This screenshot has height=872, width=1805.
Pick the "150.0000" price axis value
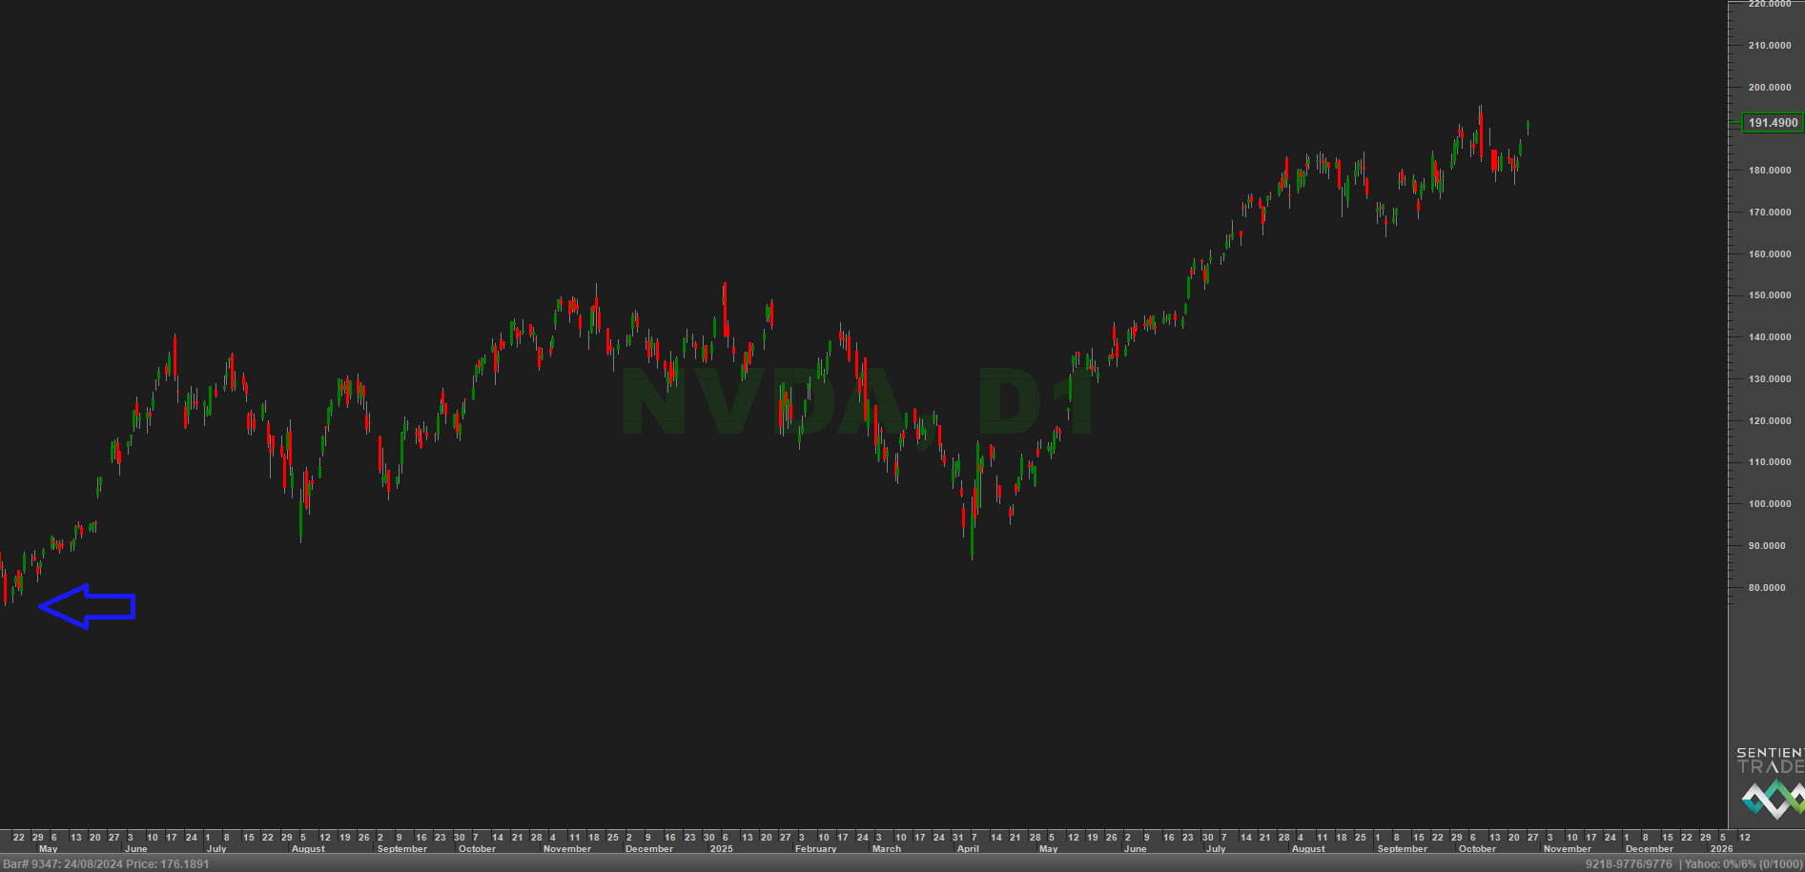pyautogui.click(x=1769, y=295)
